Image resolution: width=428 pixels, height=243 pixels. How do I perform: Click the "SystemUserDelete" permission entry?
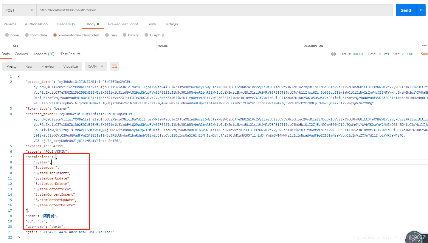coord(51,184)
